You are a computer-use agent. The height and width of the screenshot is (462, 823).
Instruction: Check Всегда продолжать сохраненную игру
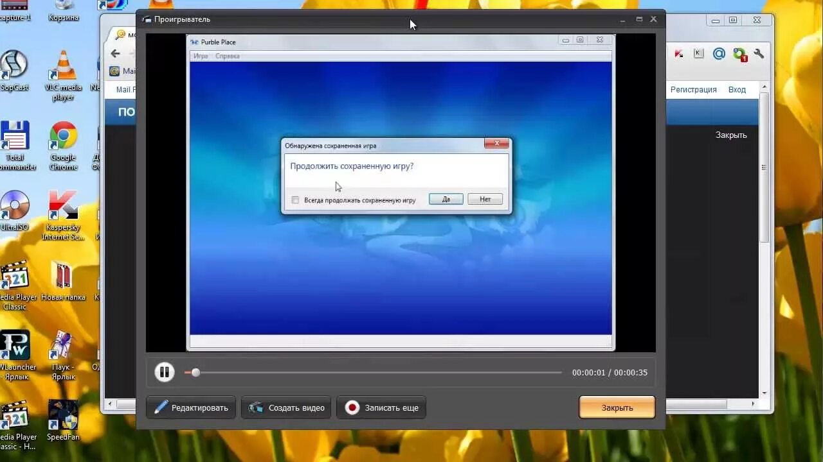[x=296, y=200]
